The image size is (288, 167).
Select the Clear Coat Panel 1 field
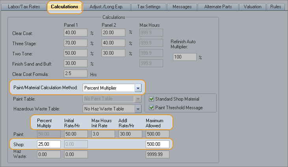coord(75,33)
